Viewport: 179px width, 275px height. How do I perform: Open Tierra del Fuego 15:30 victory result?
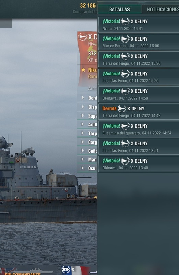(x=138, y=59)
